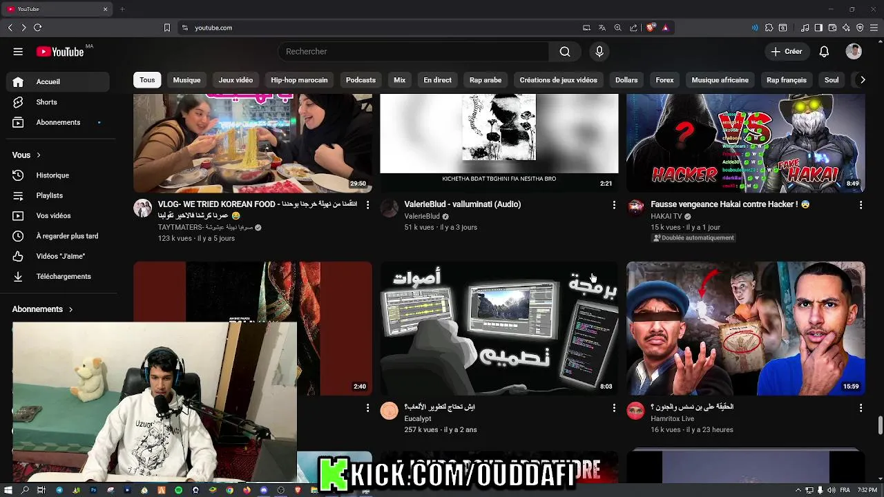This screenshot has width=884, height=497.
Task: Select the Tous filter chip
Action: (147, 80)
